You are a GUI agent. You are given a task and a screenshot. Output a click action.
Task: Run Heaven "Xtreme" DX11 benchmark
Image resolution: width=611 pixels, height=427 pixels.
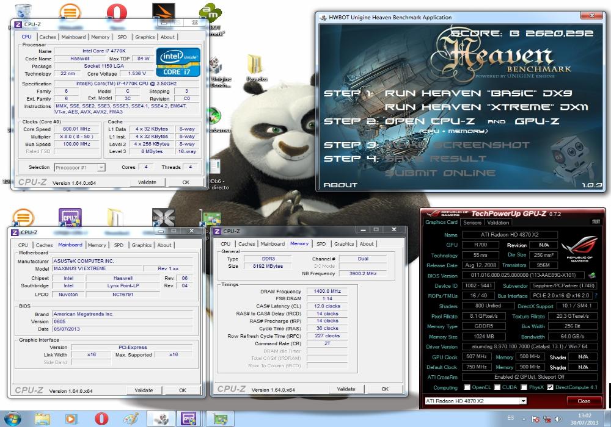486,107
